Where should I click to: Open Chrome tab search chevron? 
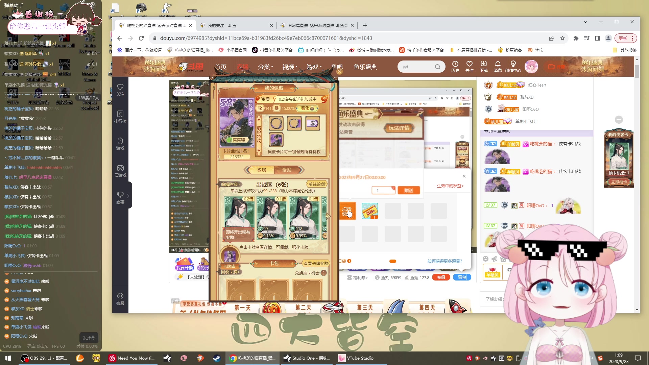pyautogui.click(x=585, y=22)
